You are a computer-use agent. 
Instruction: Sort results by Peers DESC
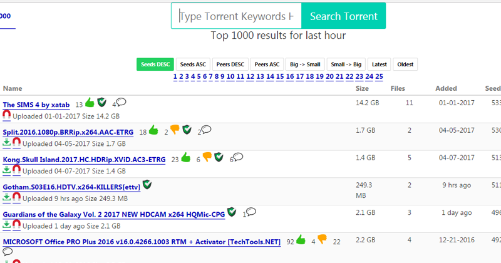(229, 64)
